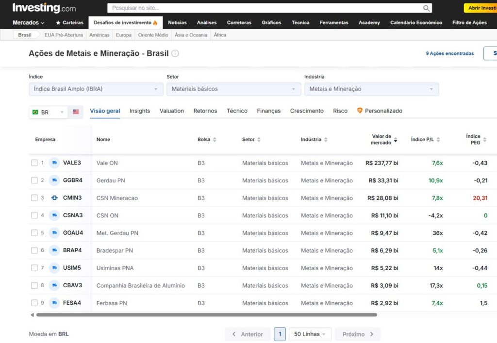Click the scrollbar left arrow
The image size is (497, 343).
(33, 315)
